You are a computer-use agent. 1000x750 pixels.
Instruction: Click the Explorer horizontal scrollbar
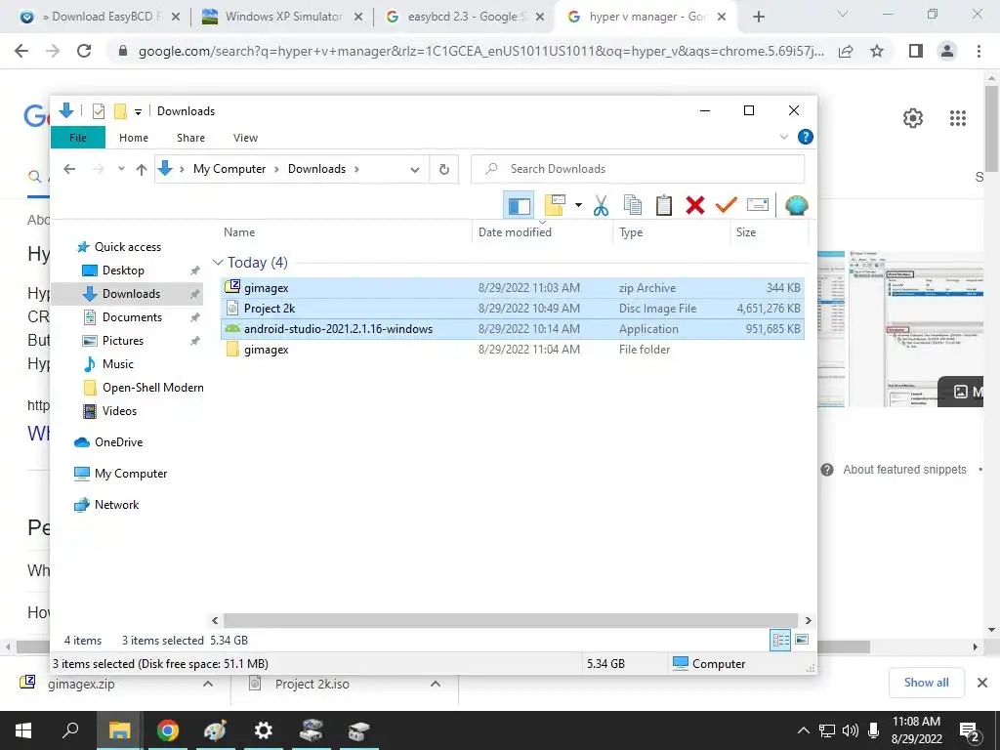[511, 620]
